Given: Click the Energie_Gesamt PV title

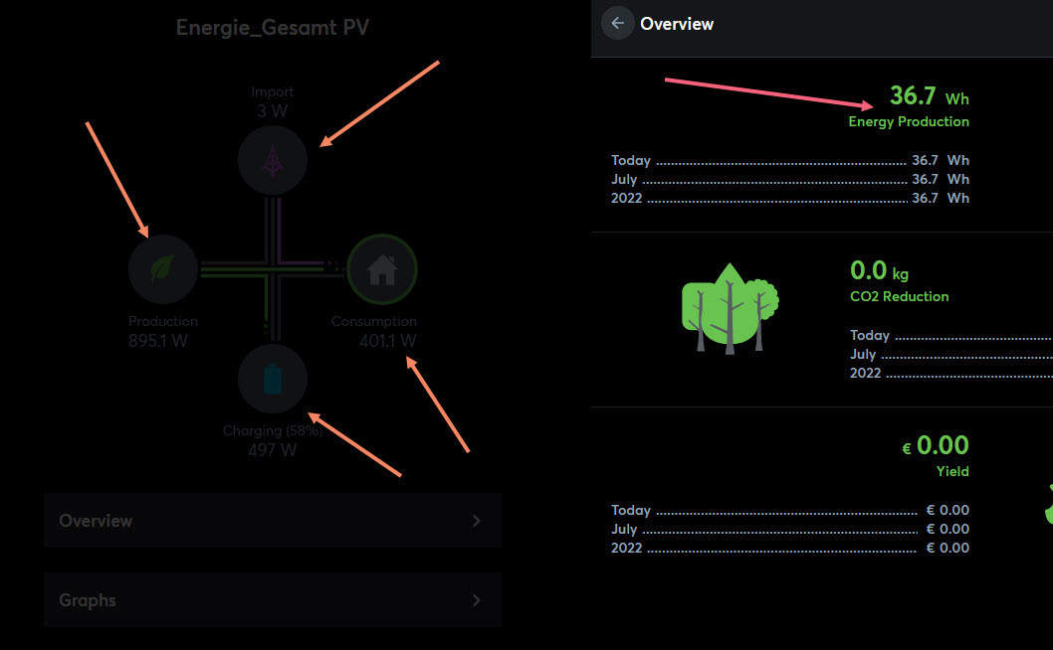Looking at the screenshot, I should pyautogui.click(x=273, y=28).
